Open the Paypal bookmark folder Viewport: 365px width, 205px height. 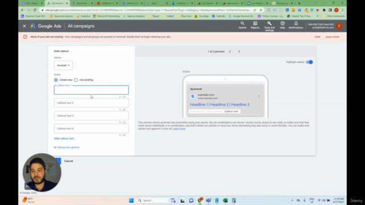point(153,17)
